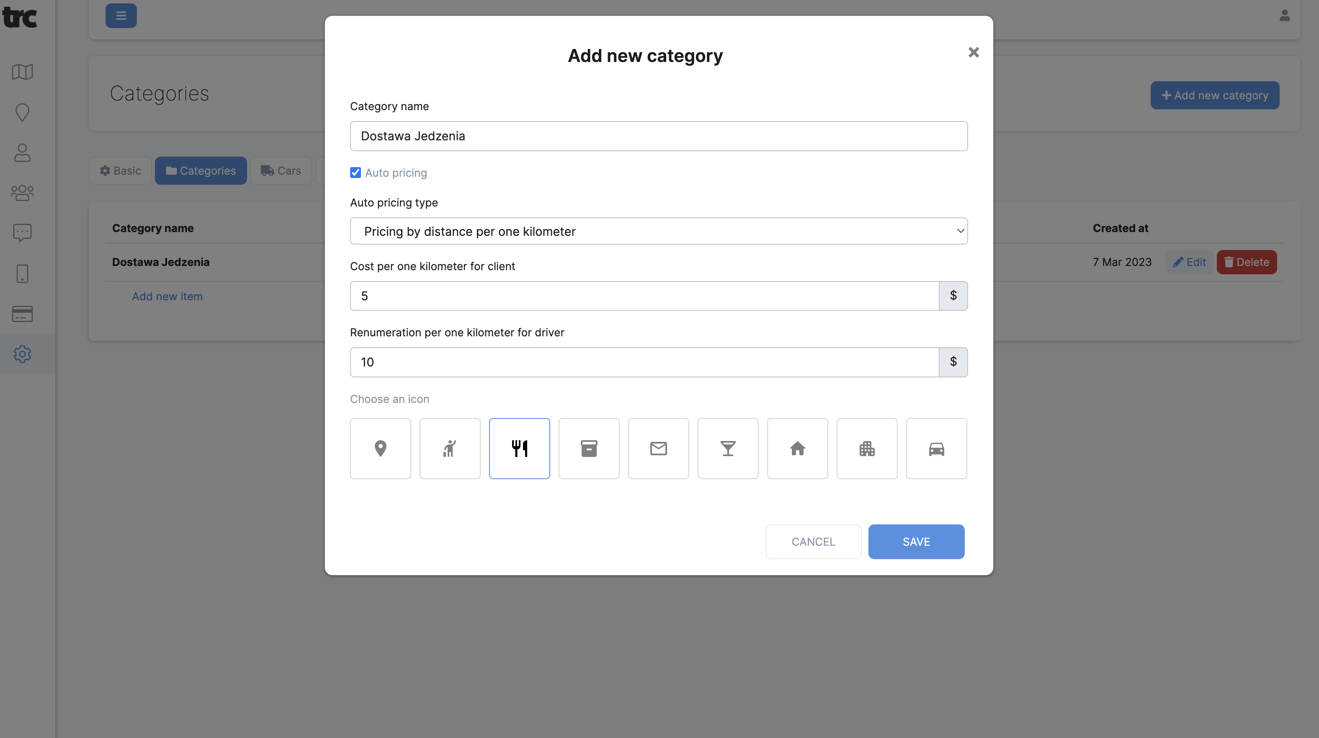Viewport: 1319px width, 738px height.
Task: Choose the cocktail glass icon
Action: pyautogui.click(x=728, y=448)
